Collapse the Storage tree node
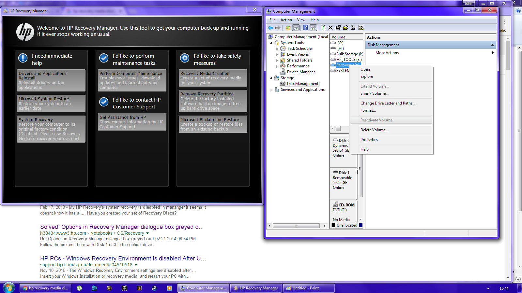Image resolution: width=522 pixels, height=293 pixels. click(271, 78)
